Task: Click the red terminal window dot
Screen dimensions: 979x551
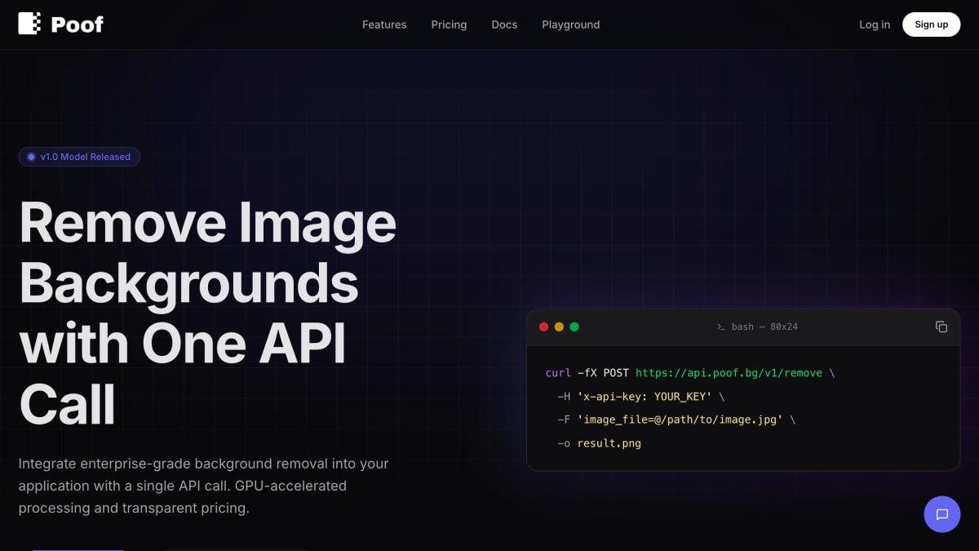Action: coord(544,327)
